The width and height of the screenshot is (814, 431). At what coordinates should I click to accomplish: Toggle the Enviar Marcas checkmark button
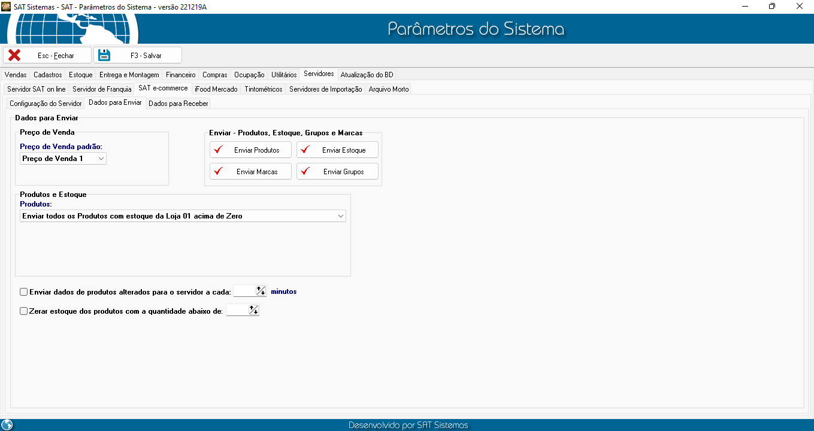[250, 171]
